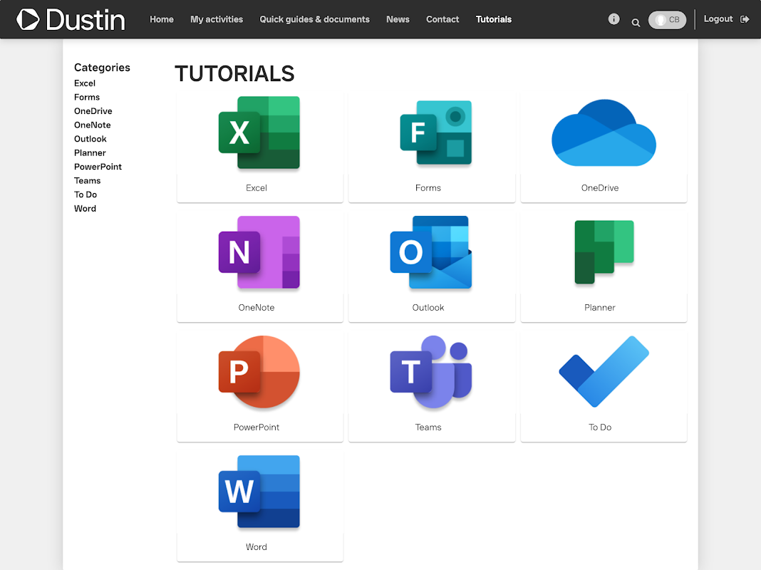Select PowerPoint in the Categories list
The image size is (761, 570).
click(x=98, y=167)
